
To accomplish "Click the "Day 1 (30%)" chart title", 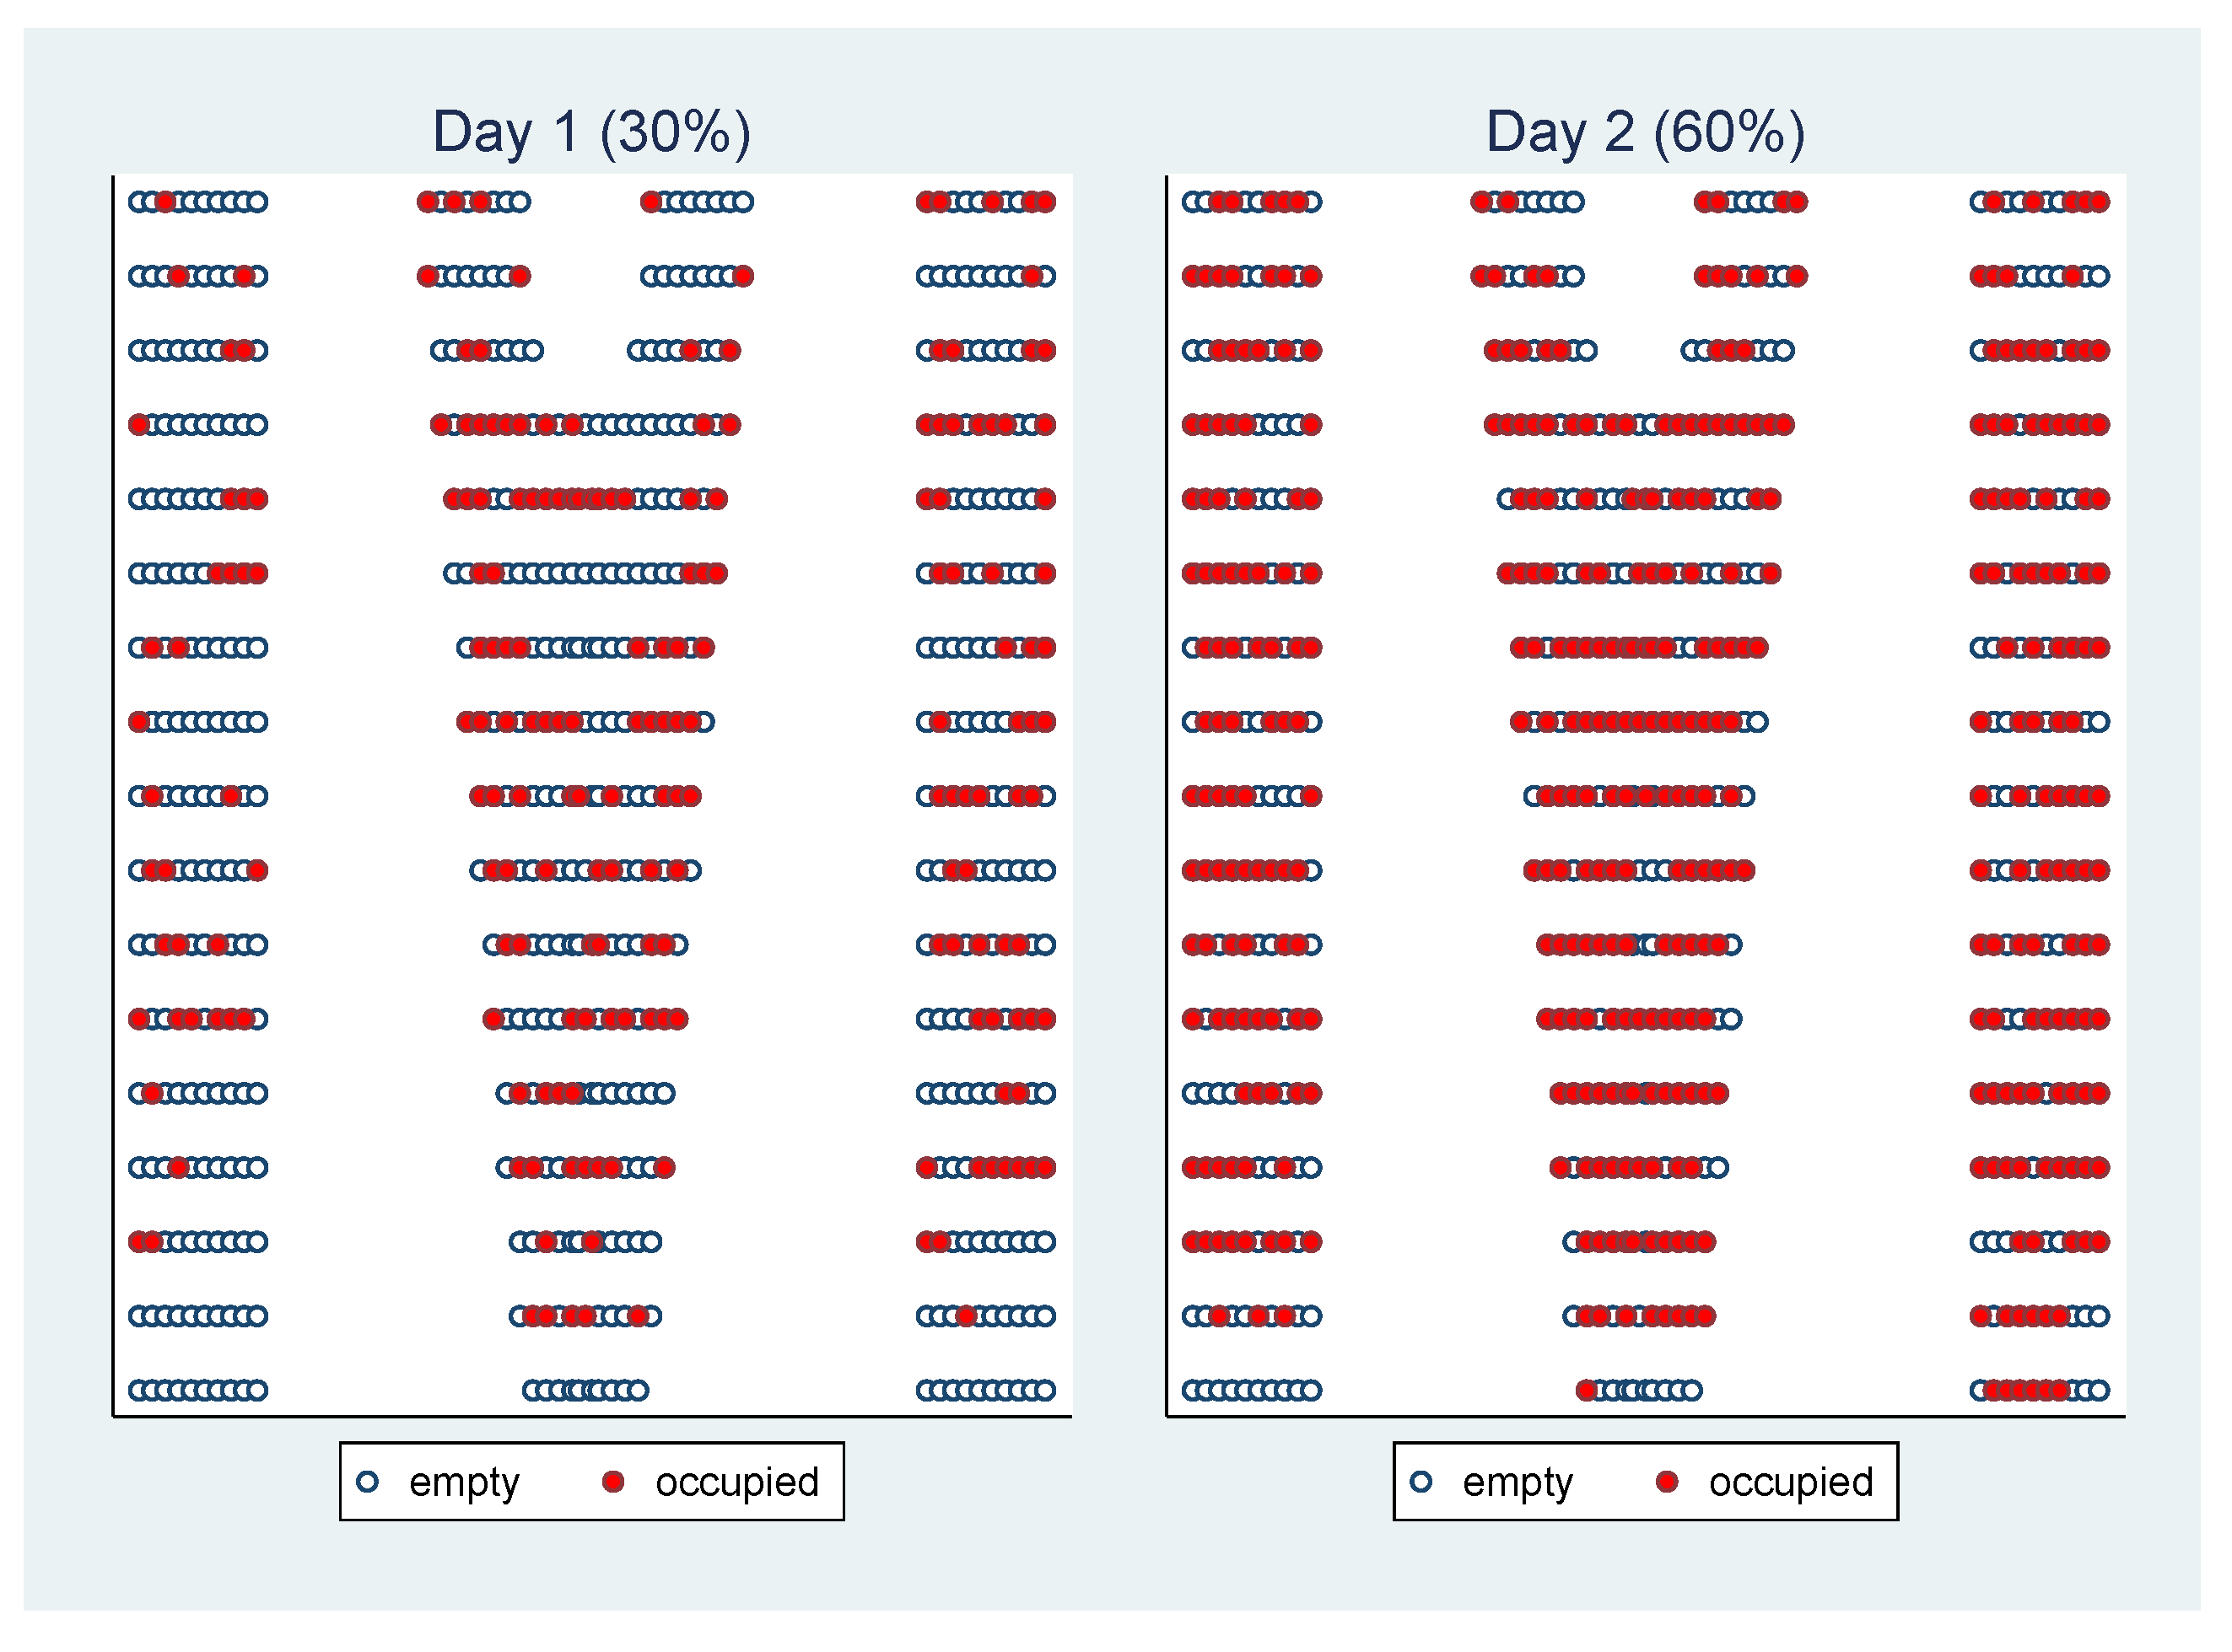I will (x=591, y=132).
